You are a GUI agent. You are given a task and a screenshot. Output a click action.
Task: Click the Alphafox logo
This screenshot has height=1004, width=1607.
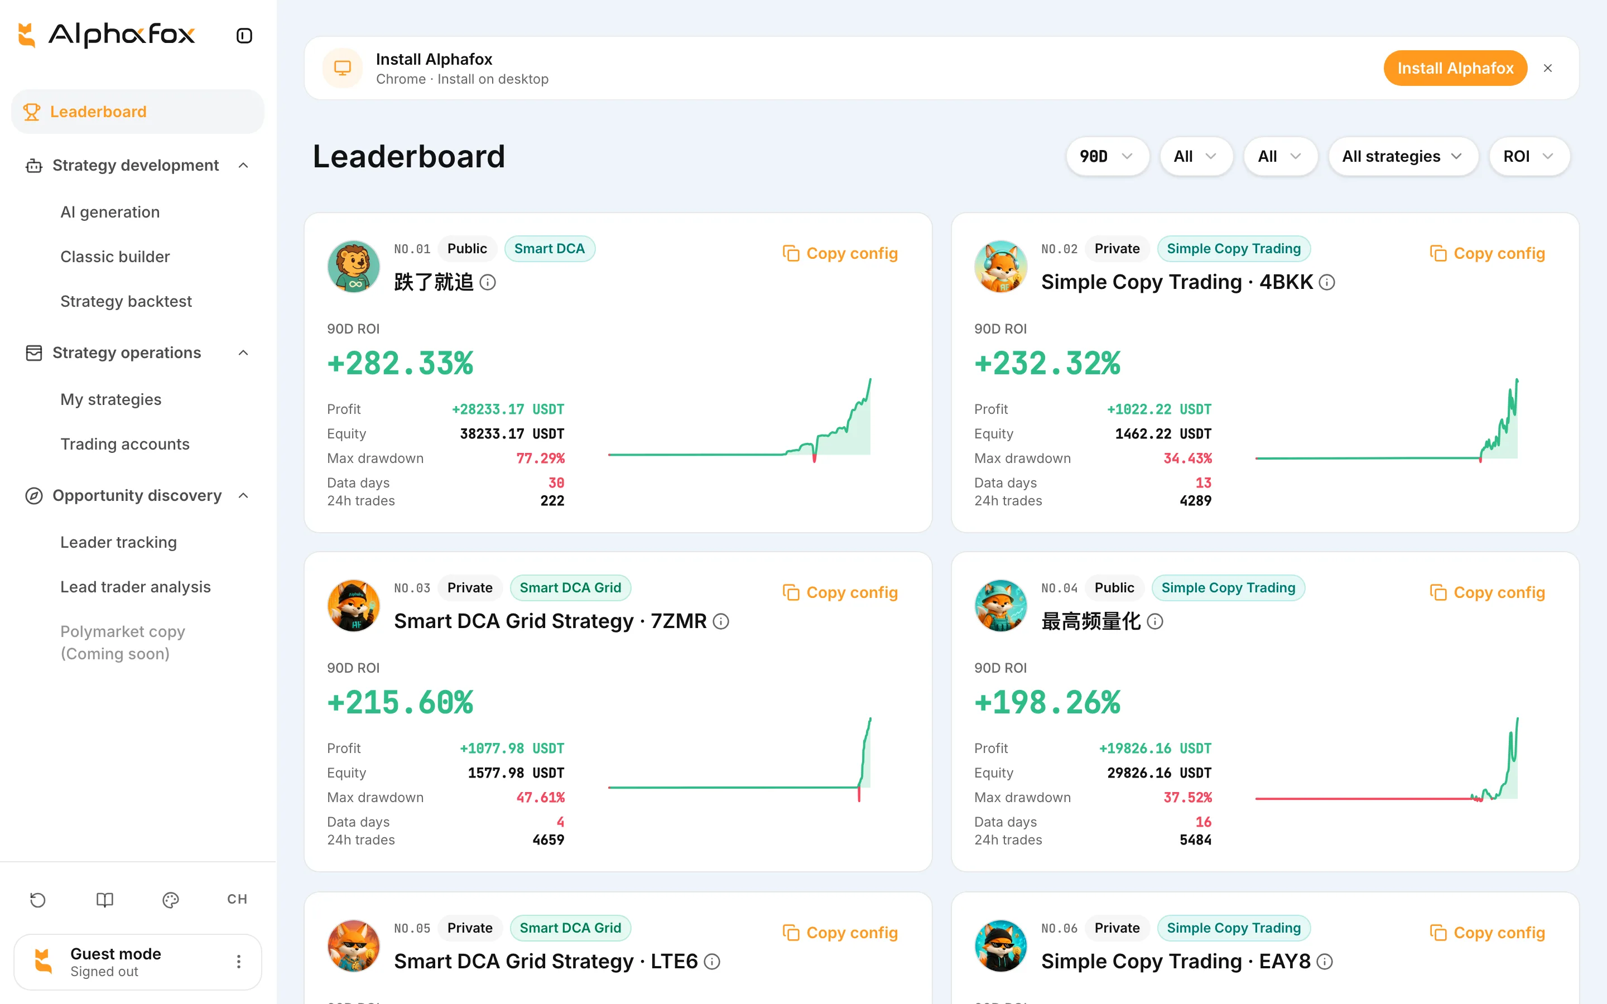click(106, 35)
